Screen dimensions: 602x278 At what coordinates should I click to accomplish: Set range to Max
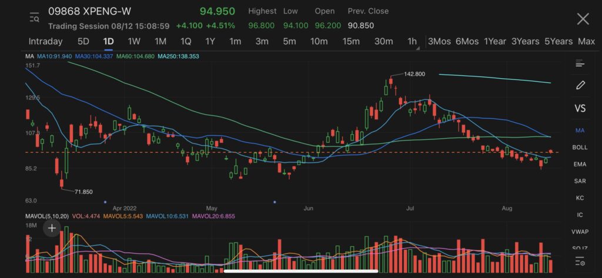[586, 42]
